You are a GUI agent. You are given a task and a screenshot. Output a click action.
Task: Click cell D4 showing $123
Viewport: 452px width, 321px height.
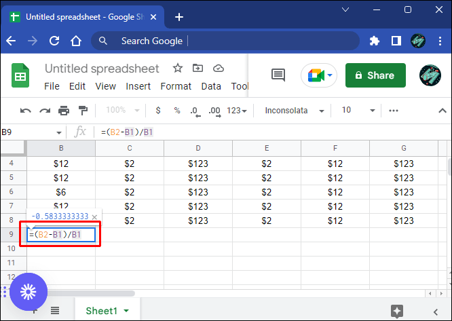click(198, 164)
